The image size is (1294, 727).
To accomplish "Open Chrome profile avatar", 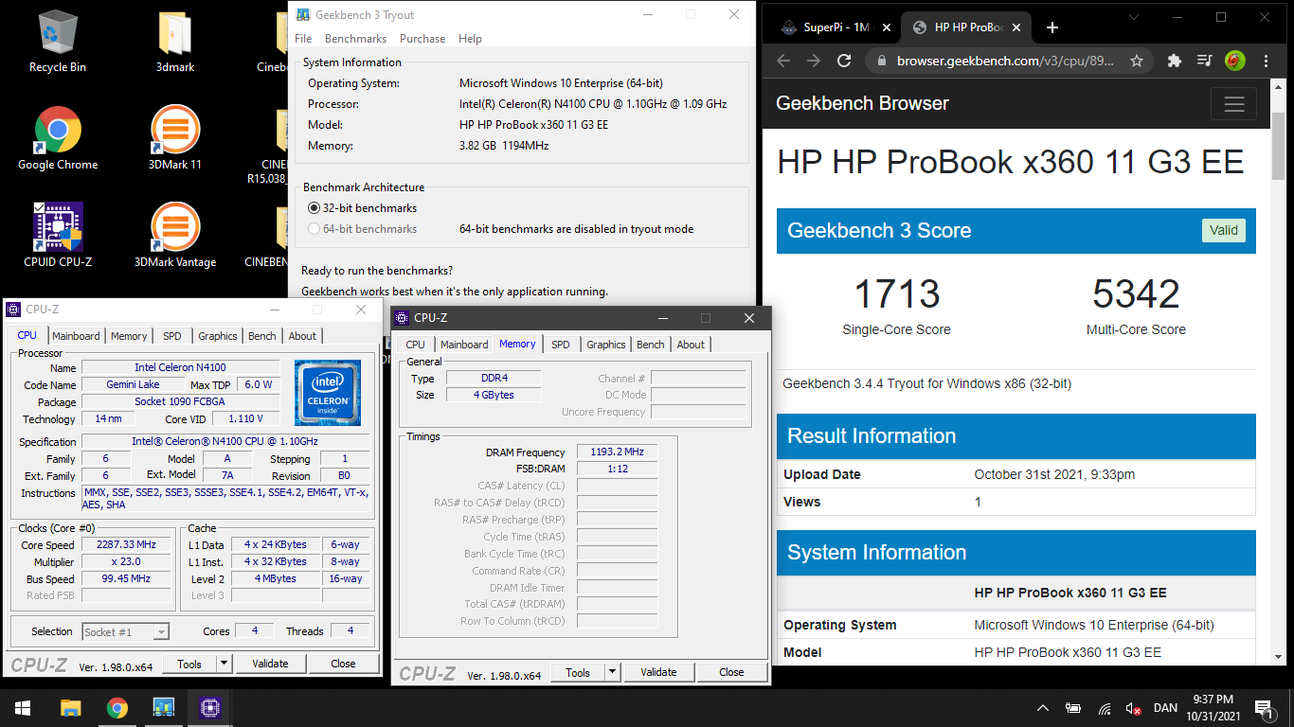I will click(1234, 61).
